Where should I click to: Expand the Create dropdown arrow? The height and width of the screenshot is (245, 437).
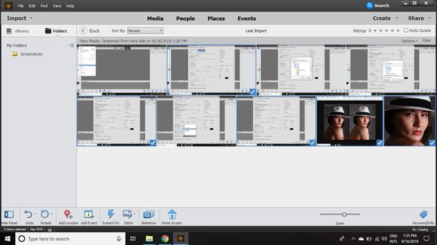pyautogui.click(x=397, y=18)
